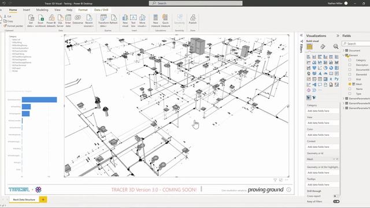Open Power BI datasets source

coord(51,21)
